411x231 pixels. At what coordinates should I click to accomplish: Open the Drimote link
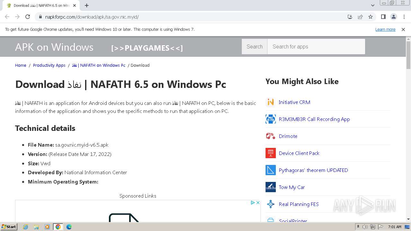[x=288, y=136]
